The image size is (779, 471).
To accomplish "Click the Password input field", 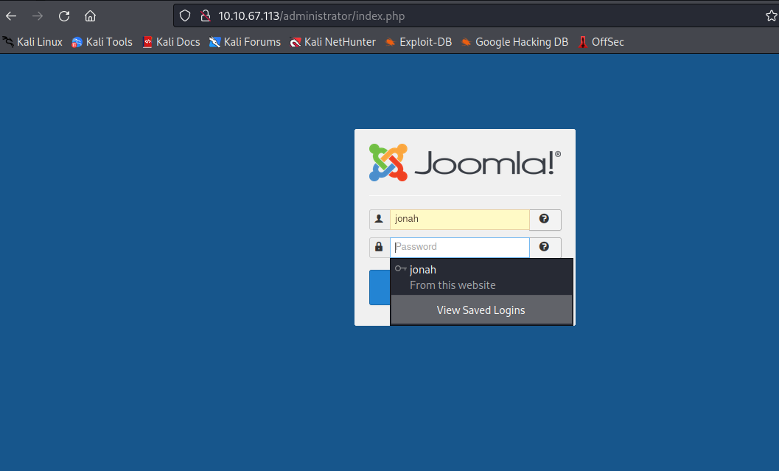I will (460, 248).
